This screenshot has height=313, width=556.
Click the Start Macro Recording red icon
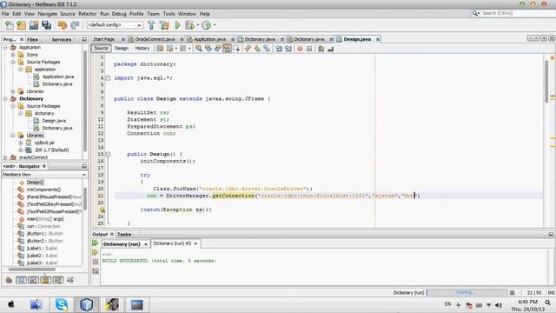[x=300, y=49]
